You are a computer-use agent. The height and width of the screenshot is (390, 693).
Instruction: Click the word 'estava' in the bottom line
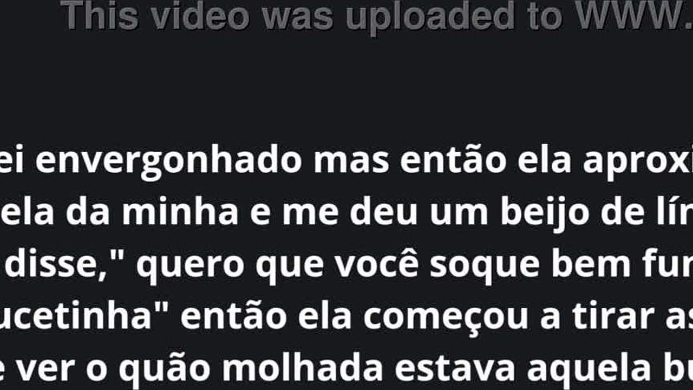coord(454,368)
